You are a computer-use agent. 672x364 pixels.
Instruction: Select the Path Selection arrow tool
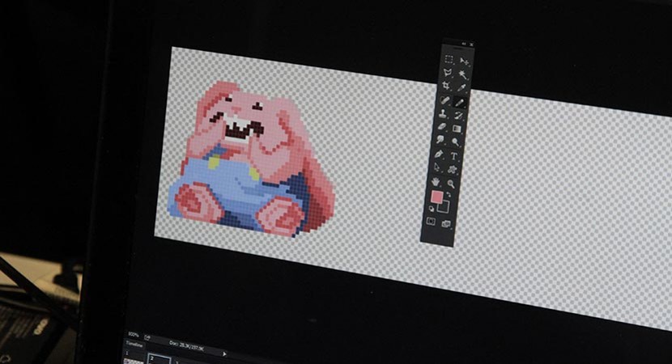point(437,167)
